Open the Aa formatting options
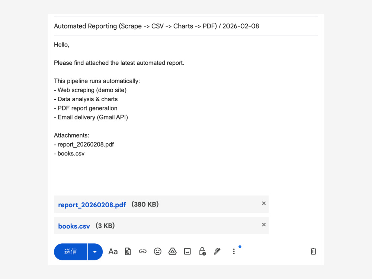The width and height of the screenshot is (372, 279). pos(113,251)
